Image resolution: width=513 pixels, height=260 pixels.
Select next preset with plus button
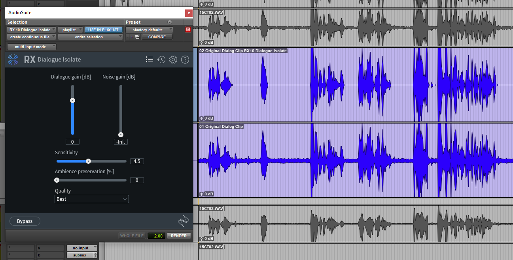132,37
